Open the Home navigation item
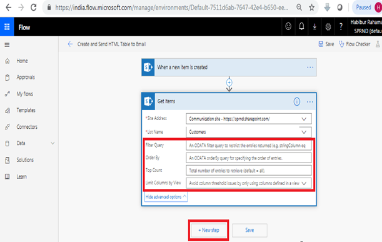Screen dimensions: 382x242 pos(22,61)
